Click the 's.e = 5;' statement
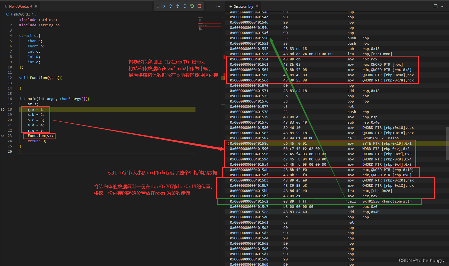 point(36,131)
